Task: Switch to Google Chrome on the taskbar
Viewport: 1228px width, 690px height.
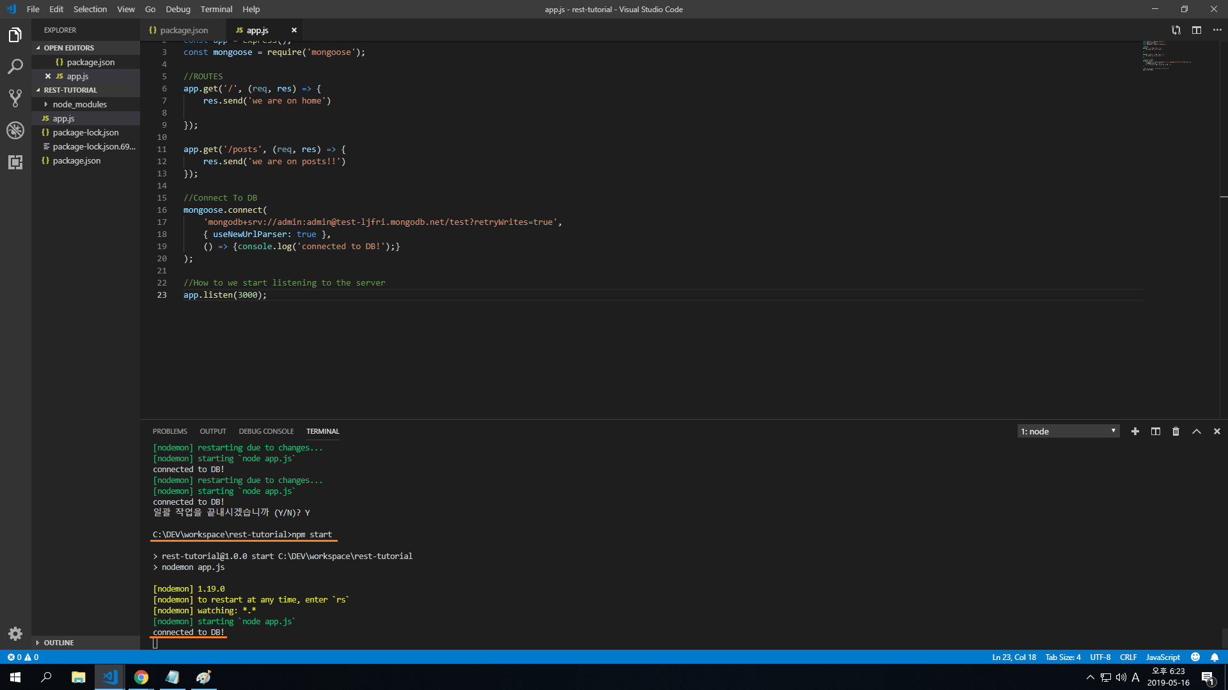Action: coord(141,677)
